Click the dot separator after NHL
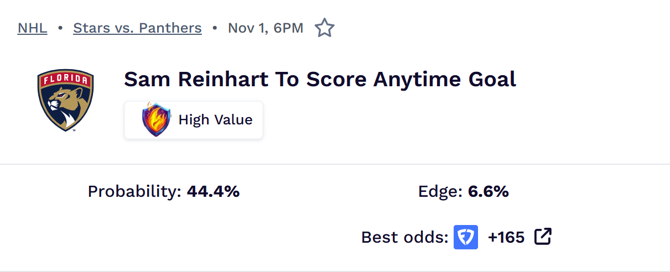This screenshot has width=670, height=272. (60, 28)
